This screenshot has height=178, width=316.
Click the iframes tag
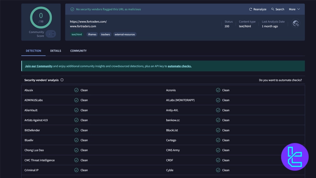tap(92, 35)
